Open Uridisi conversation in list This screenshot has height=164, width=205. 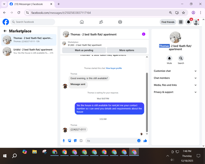click(29, 51)
